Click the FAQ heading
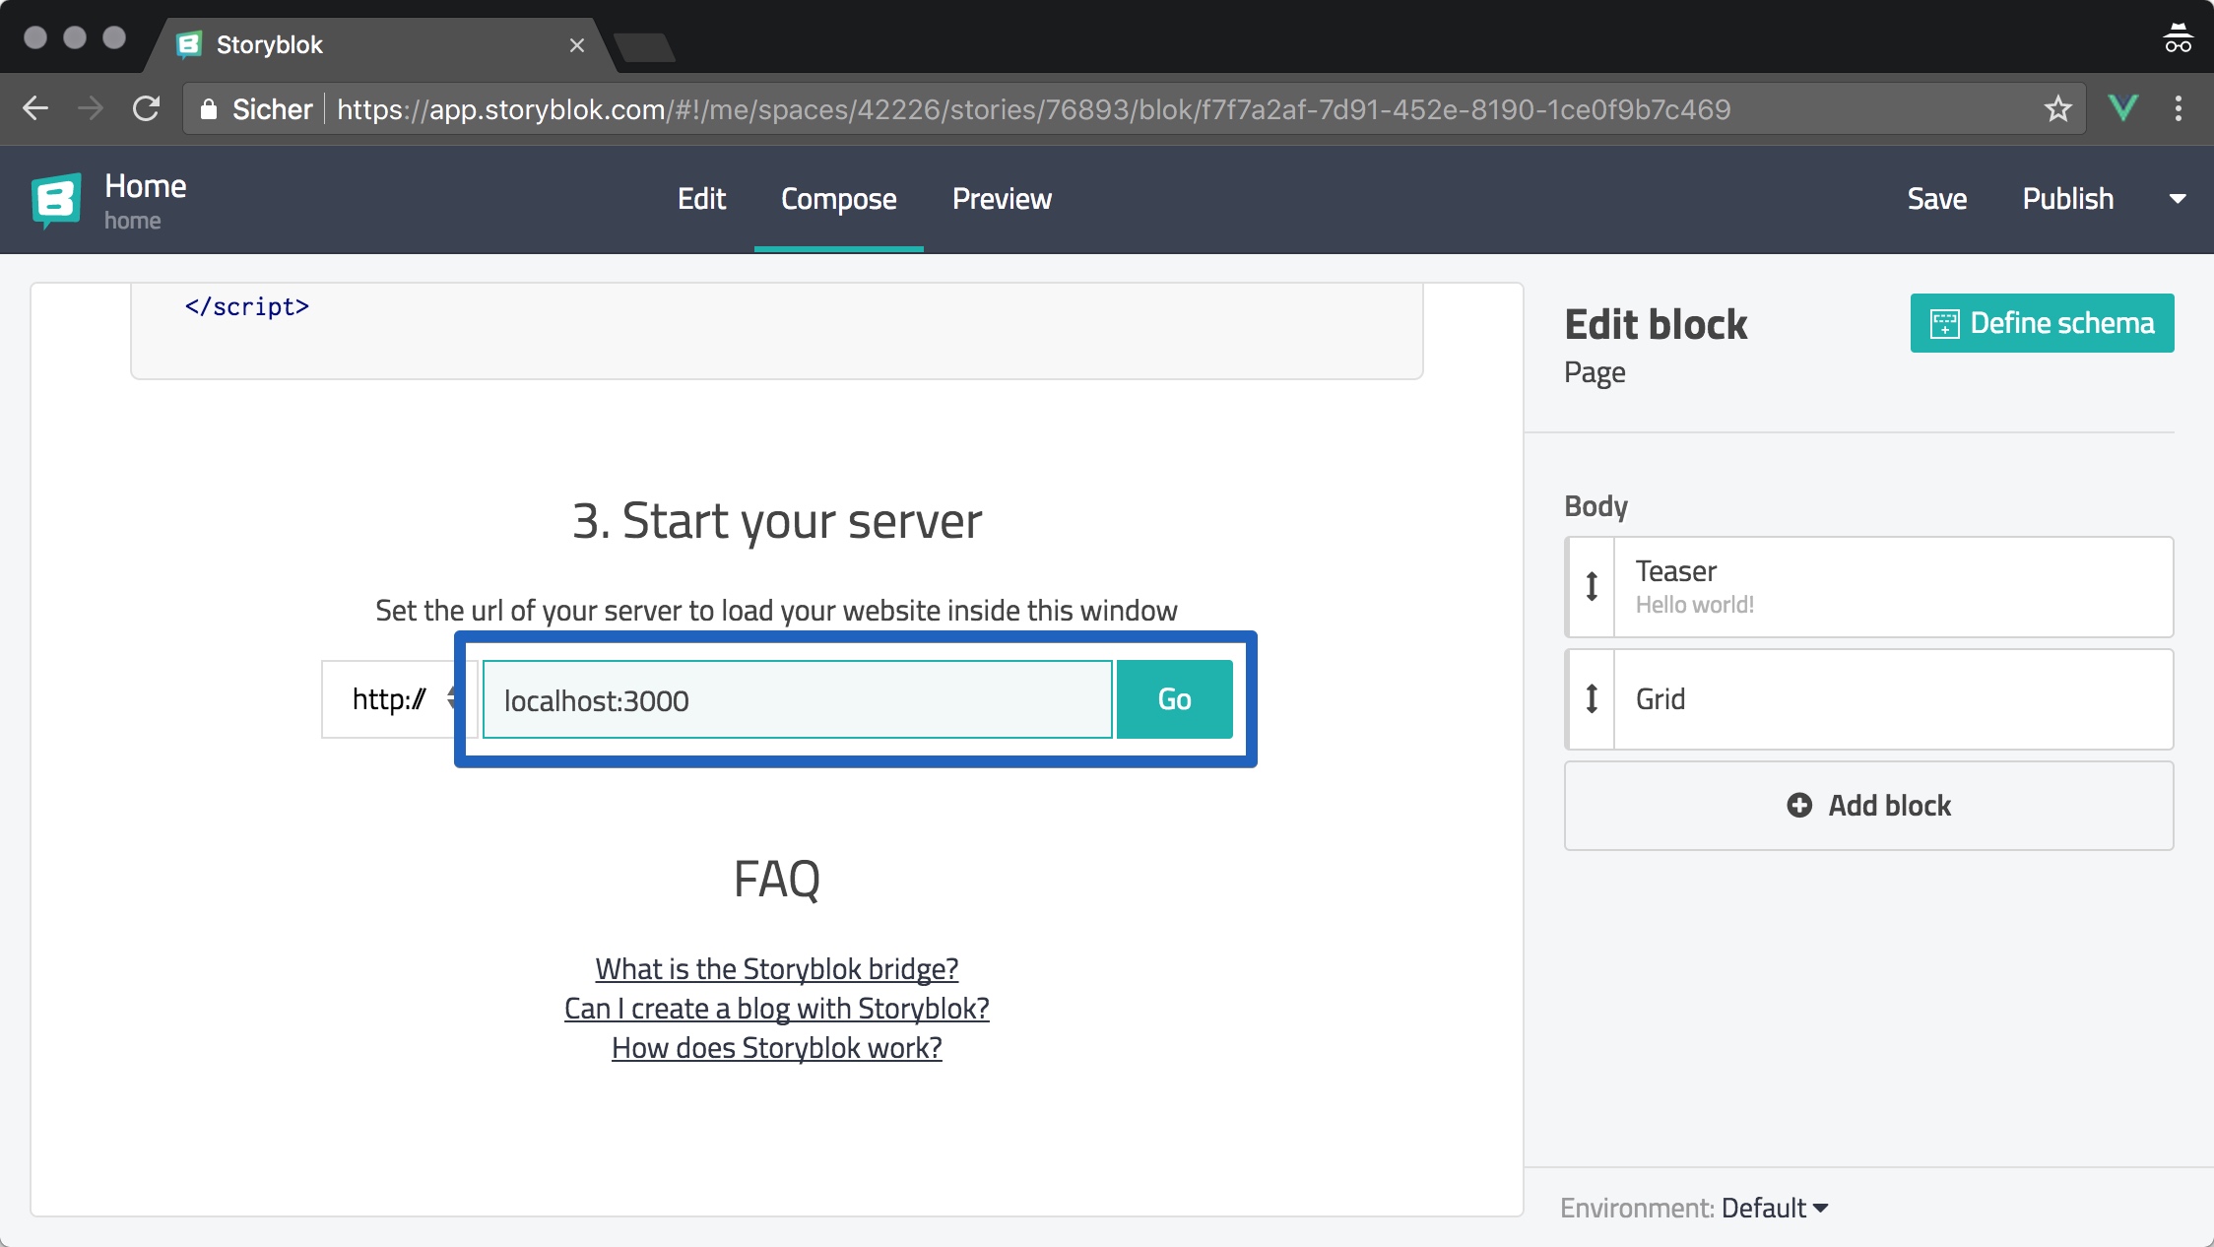 (x=777, y=879)
